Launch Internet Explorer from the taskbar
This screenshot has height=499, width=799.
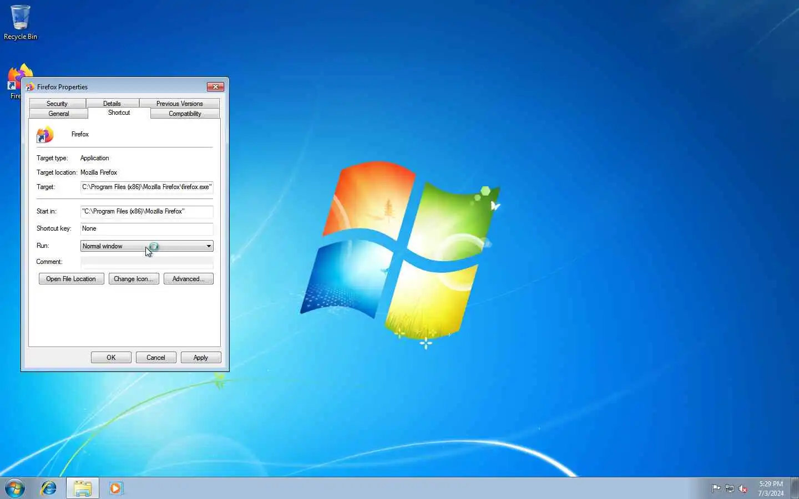tap(49, 488)
